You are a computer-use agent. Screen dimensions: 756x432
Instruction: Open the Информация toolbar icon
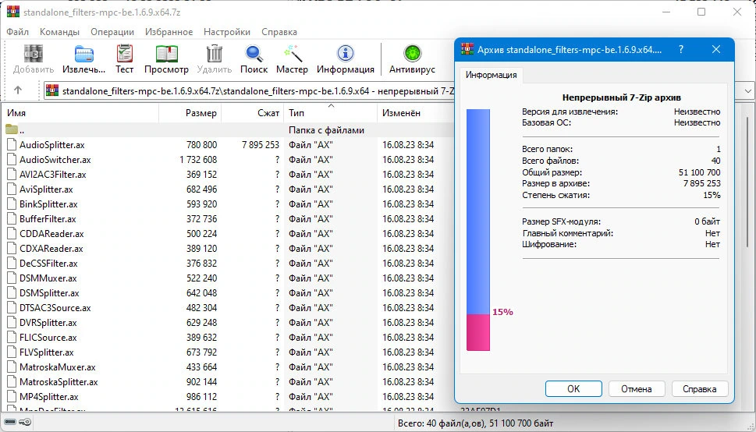pyautogui.click(x=345, y=59)
